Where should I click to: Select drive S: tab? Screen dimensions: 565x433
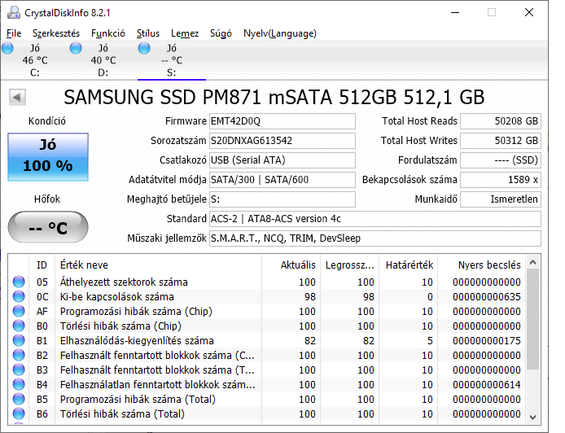(172, 60)
